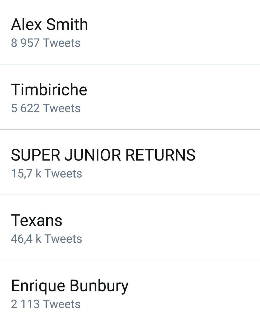Click the 8 957 Tweets count
Screen dimensions: 260x320
tap(46, 43)
